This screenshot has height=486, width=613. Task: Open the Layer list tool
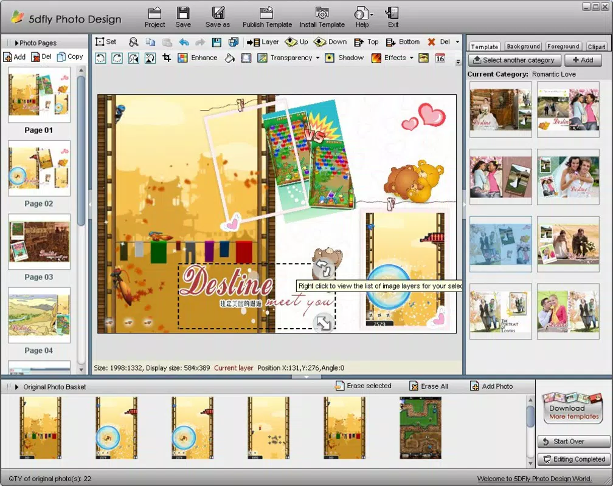coord(263,42)
